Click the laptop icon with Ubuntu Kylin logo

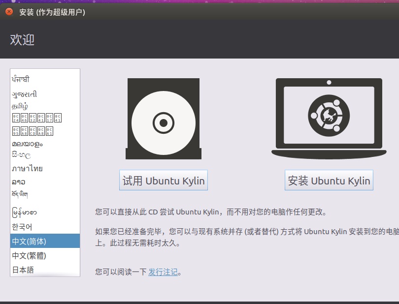tap(329, 119)
